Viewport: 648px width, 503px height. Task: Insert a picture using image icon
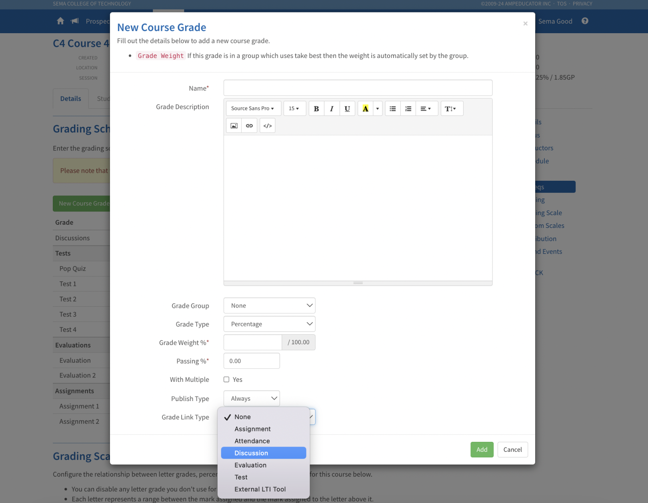(234, 126)
